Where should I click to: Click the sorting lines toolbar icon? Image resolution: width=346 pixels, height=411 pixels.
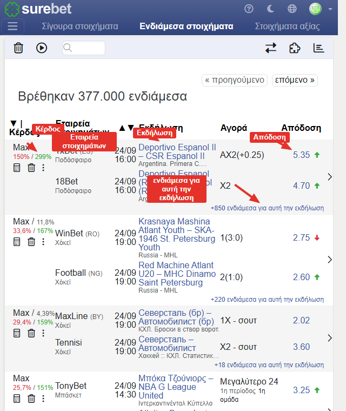[x=319, y=48]
